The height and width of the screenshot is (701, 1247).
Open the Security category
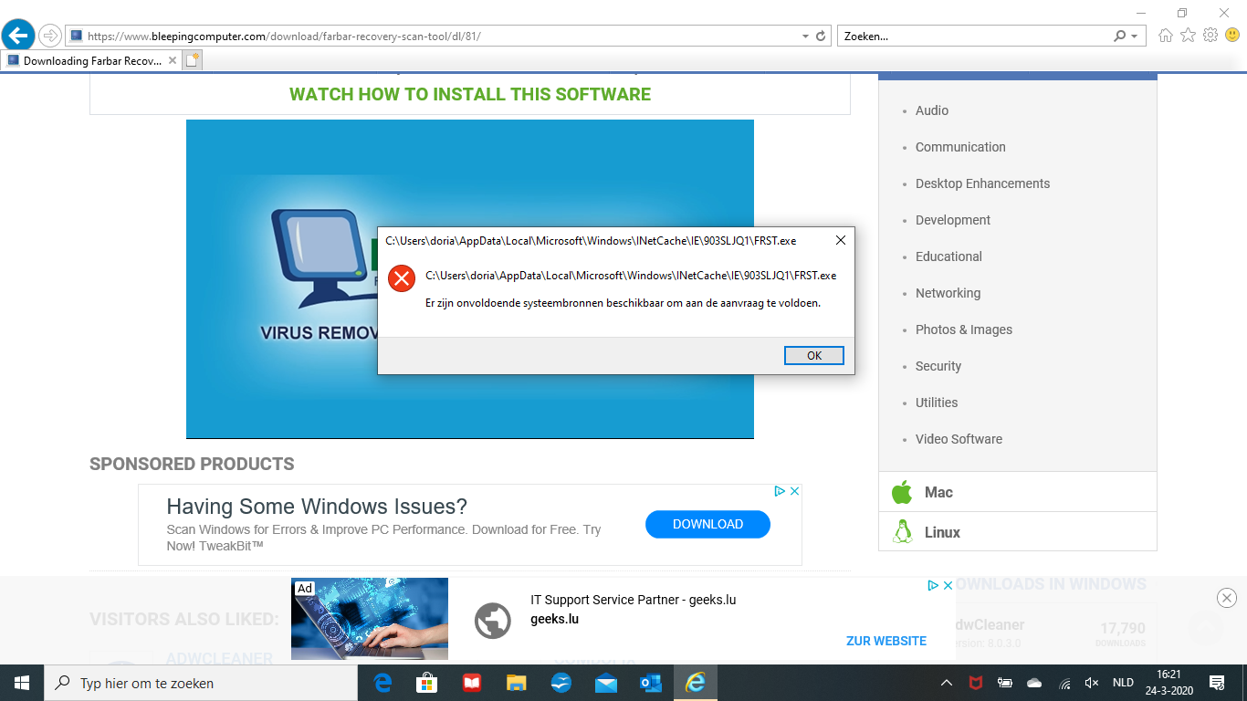point(938,366)
